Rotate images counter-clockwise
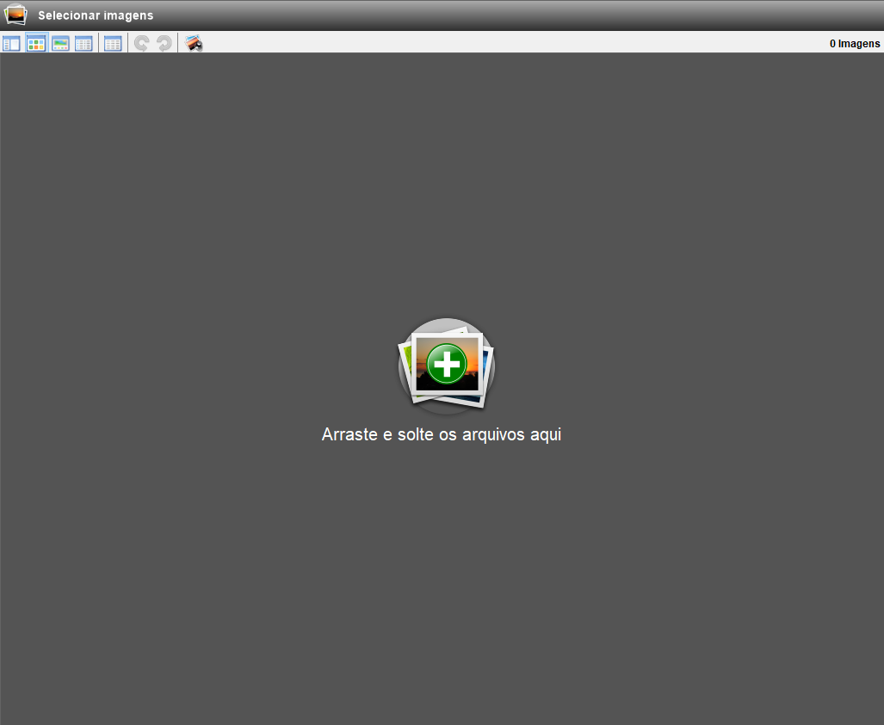Image resolution: width=884 pixels, height=725 pixels. click(x=141, y=43)
